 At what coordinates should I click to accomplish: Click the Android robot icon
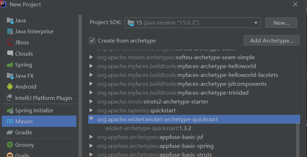(10, 86)
